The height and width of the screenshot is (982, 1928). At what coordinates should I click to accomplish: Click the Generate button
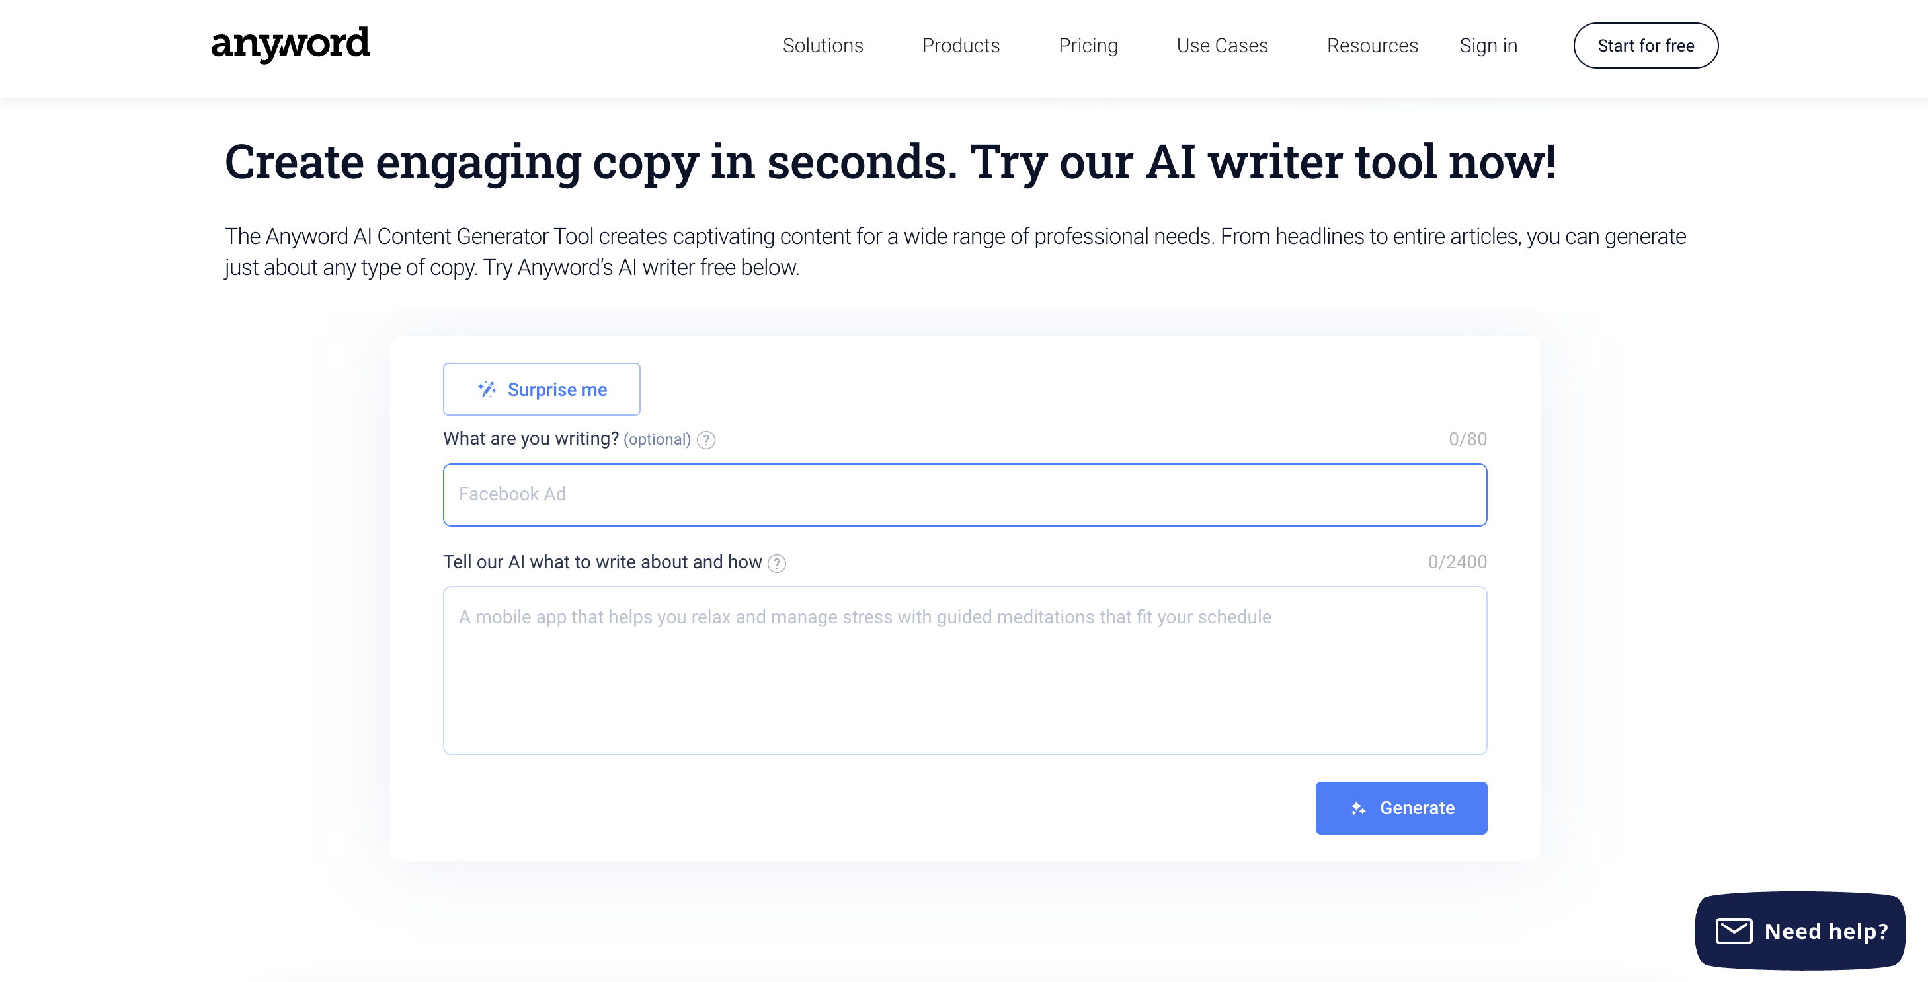pyautogui.click(x=1400, y=808)
